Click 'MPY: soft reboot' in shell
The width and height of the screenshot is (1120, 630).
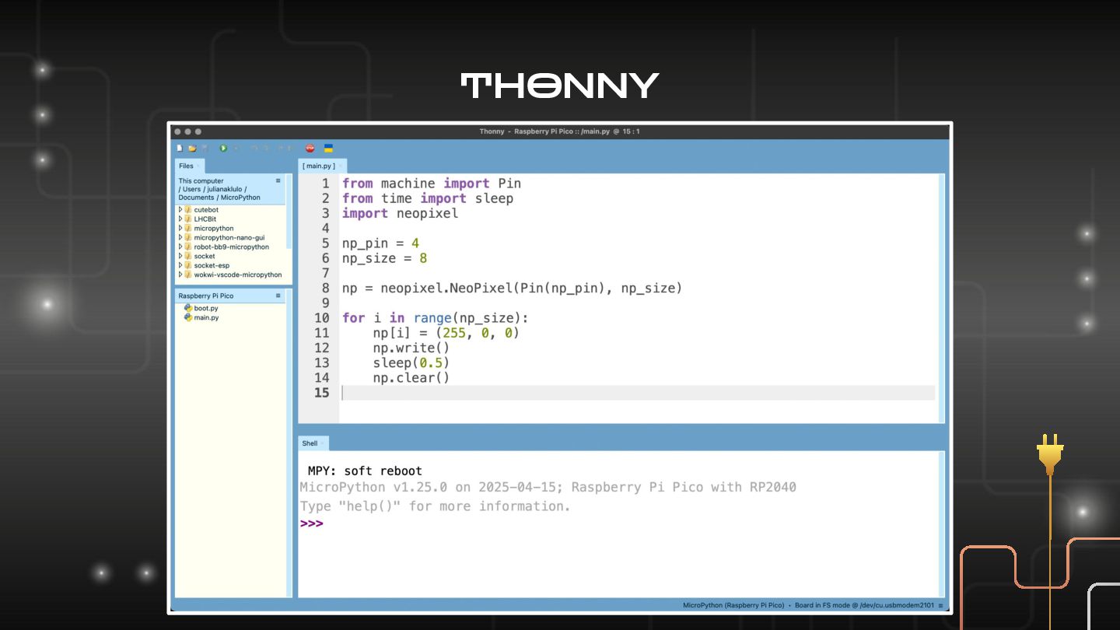click(x=365, y=471)
